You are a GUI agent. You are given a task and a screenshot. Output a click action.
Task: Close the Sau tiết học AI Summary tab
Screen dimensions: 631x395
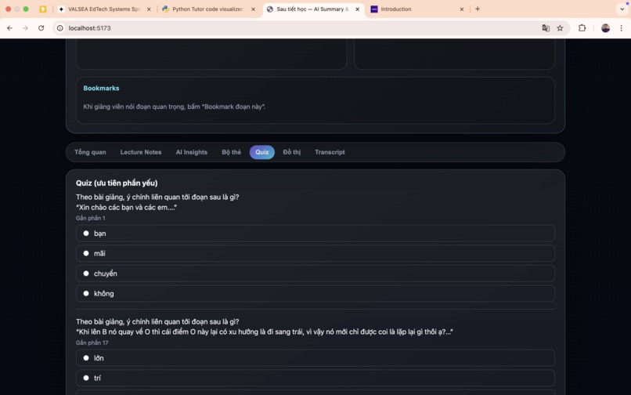pos(357,9)
